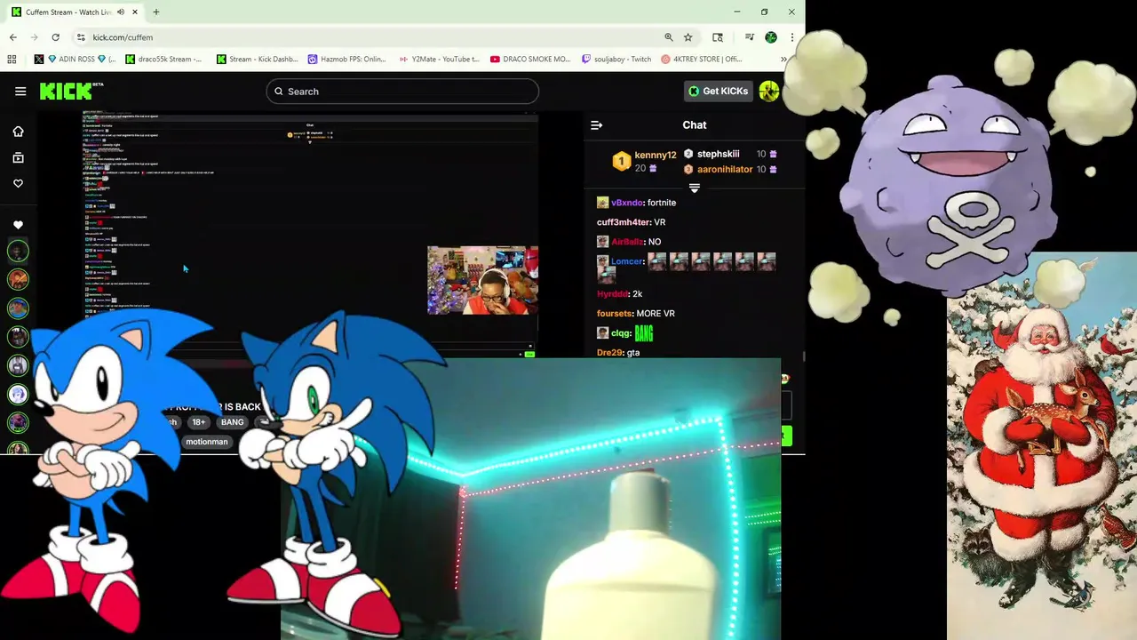The height and width of the screenshot is (640, 1137).
Task: Open the DRACO SMOKE bookmark
Action: (x=530, y=60)
